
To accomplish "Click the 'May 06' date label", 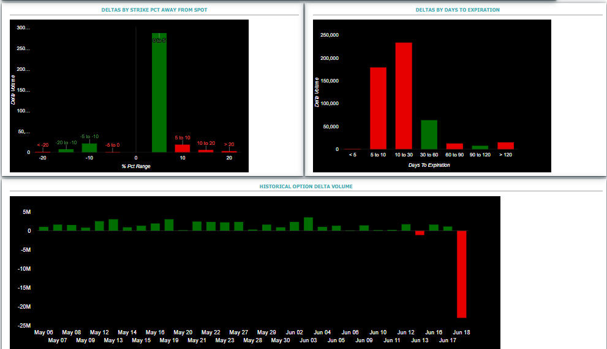I will click(x=43, y=332).
